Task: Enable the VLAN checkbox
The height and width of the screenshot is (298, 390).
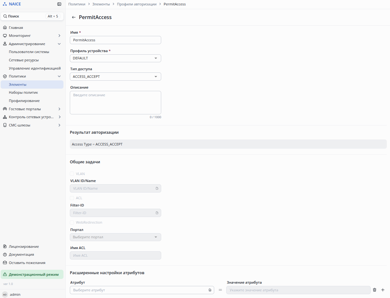Action: 72,174
